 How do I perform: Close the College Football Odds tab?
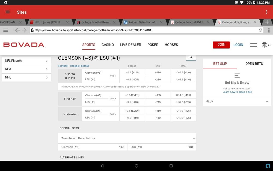pos(208,22)
